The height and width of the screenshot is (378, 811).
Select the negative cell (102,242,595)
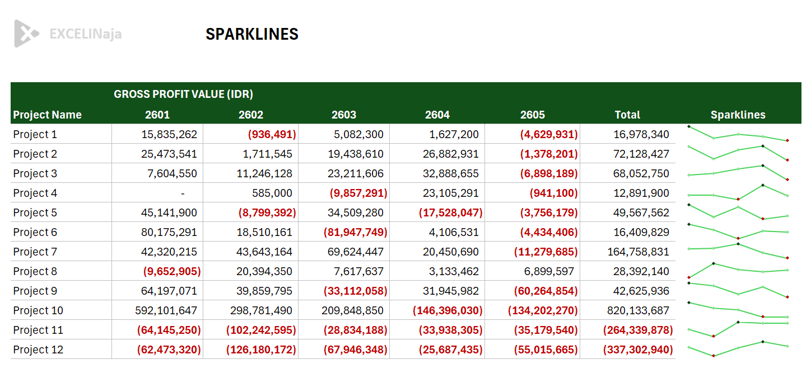(251, 330)
